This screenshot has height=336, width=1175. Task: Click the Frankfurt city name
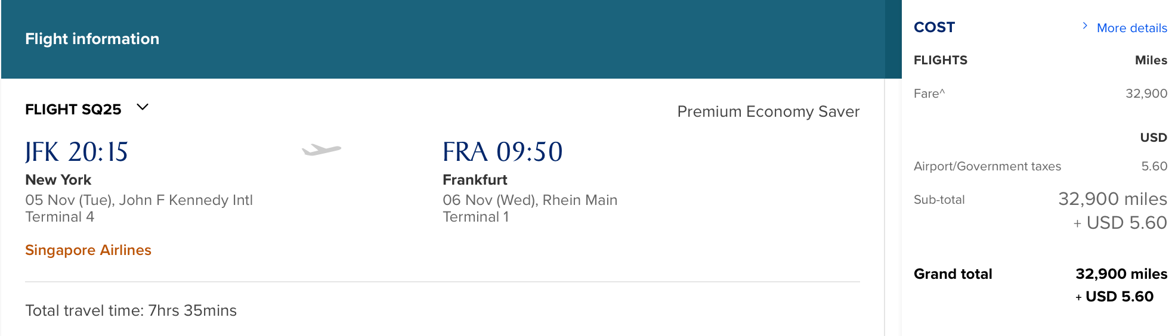[x=475, y=180]
